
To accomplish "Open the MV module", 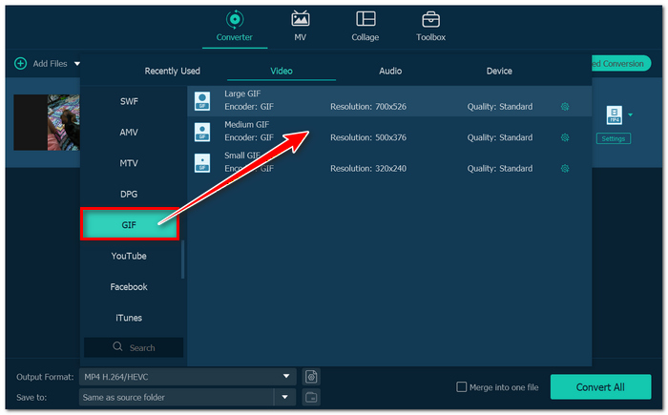I will 301,27.
